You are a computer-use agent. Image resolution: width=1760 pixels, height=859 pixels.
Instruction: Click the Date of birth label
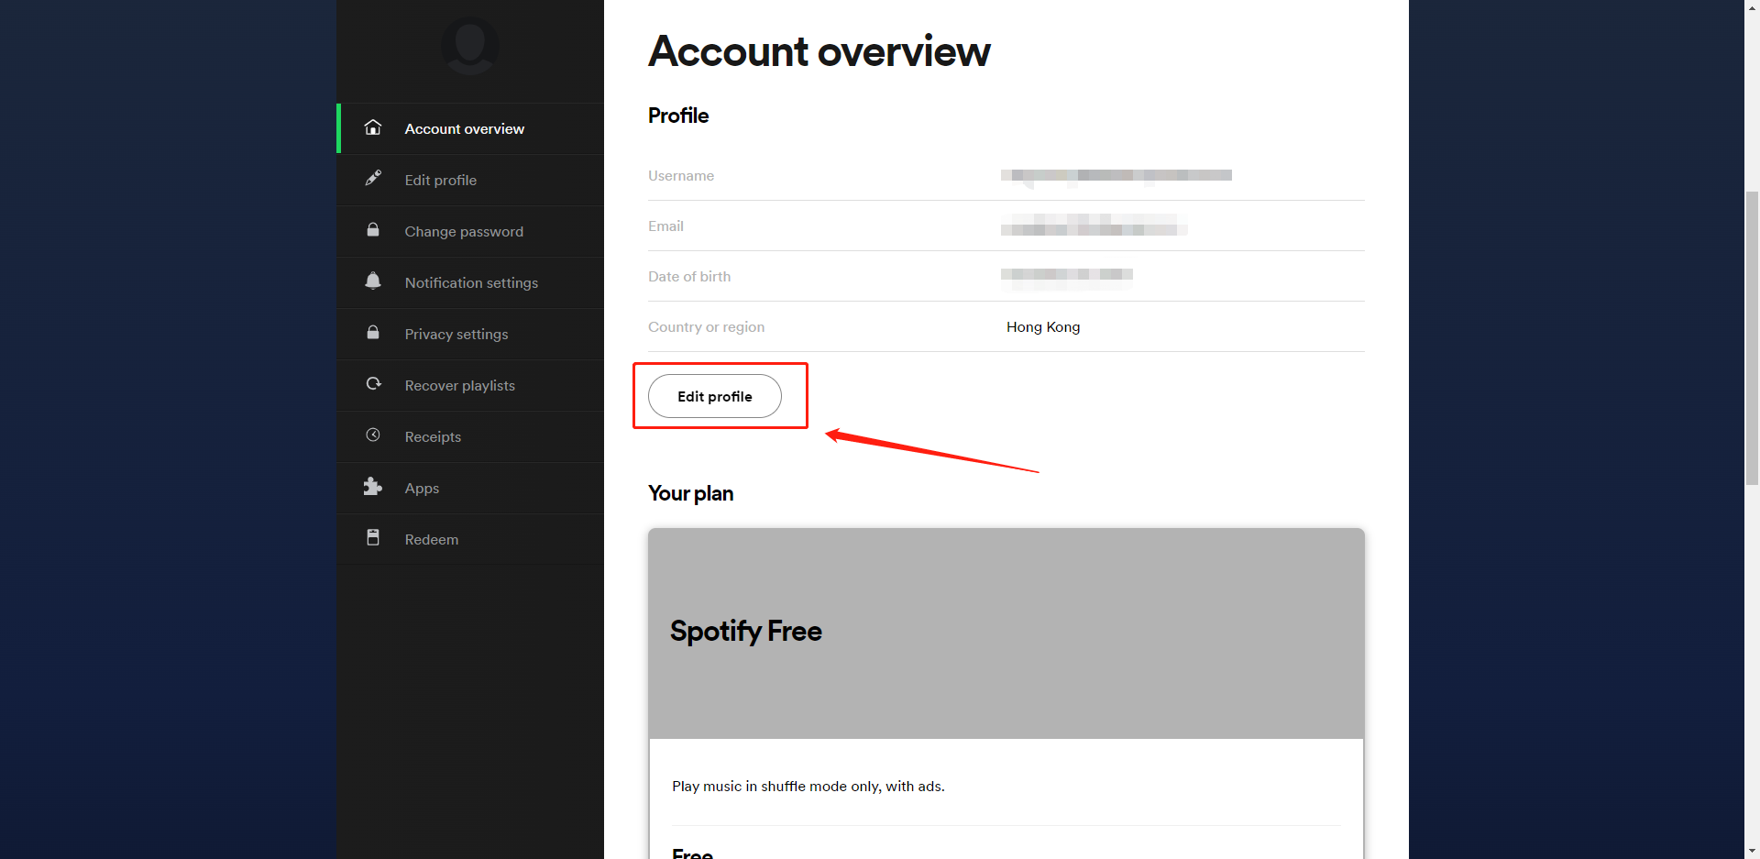[x=689, y=277]
